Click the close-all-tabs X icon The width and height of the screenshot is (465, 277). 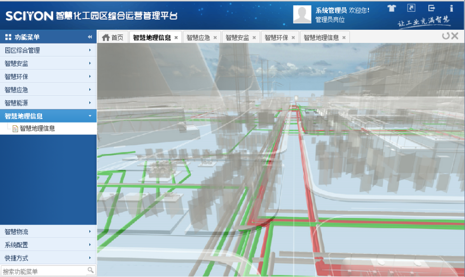click(x=455, y=36)
